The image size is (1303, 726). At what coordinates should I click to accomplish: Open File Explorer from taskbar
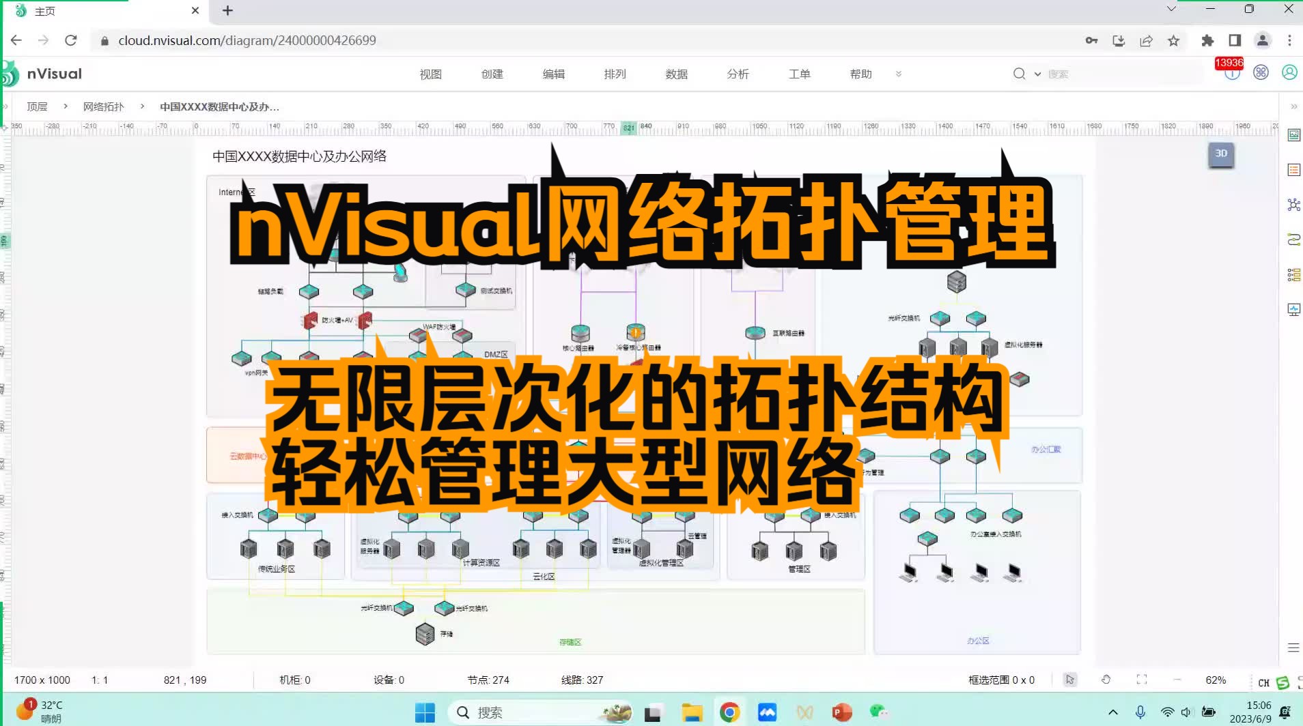click(x=692, y=712)
